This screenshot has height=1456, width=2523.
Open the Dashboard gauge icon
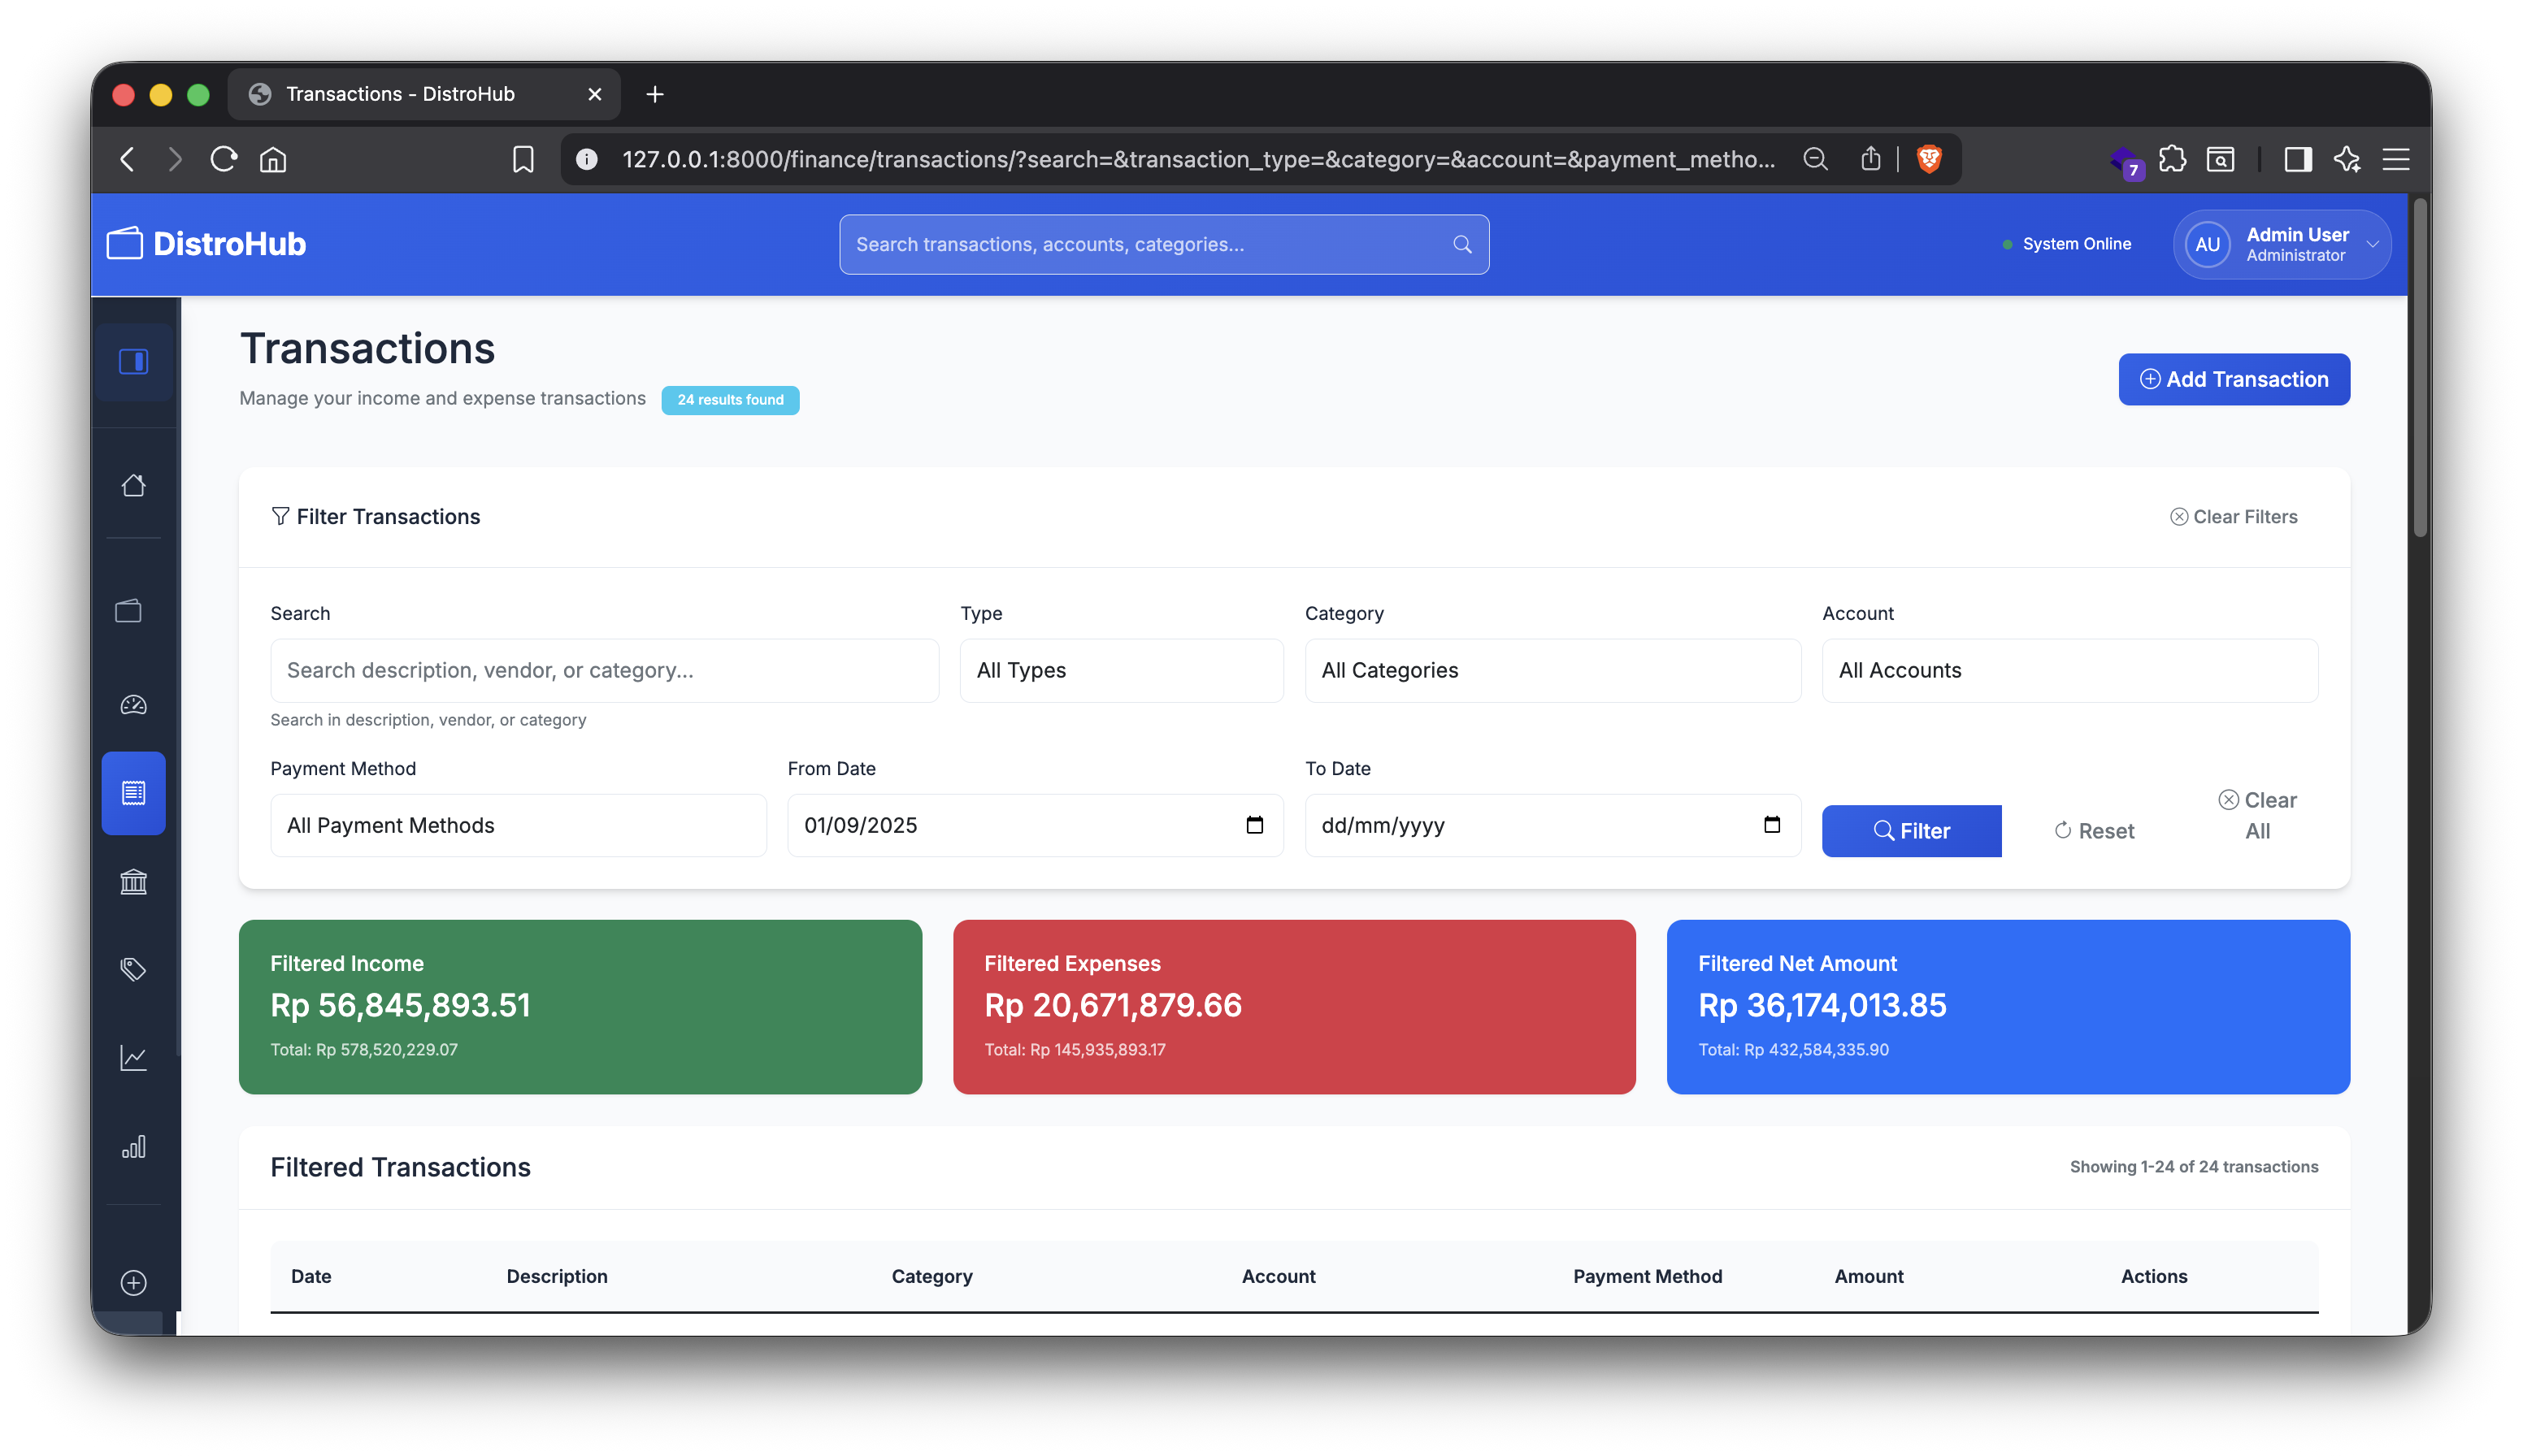(133, 704)
